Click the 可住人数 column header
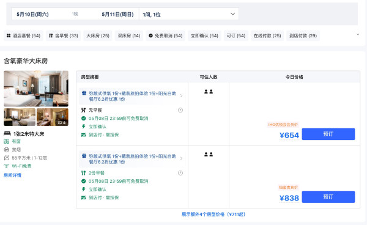Image resolution: width=367 pixels, height=225 pixels. coord(209,77)
